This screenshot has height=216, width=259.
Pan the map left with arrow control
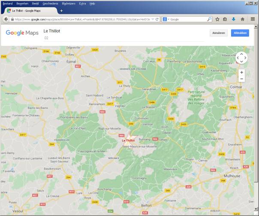(x=238, y=58)
